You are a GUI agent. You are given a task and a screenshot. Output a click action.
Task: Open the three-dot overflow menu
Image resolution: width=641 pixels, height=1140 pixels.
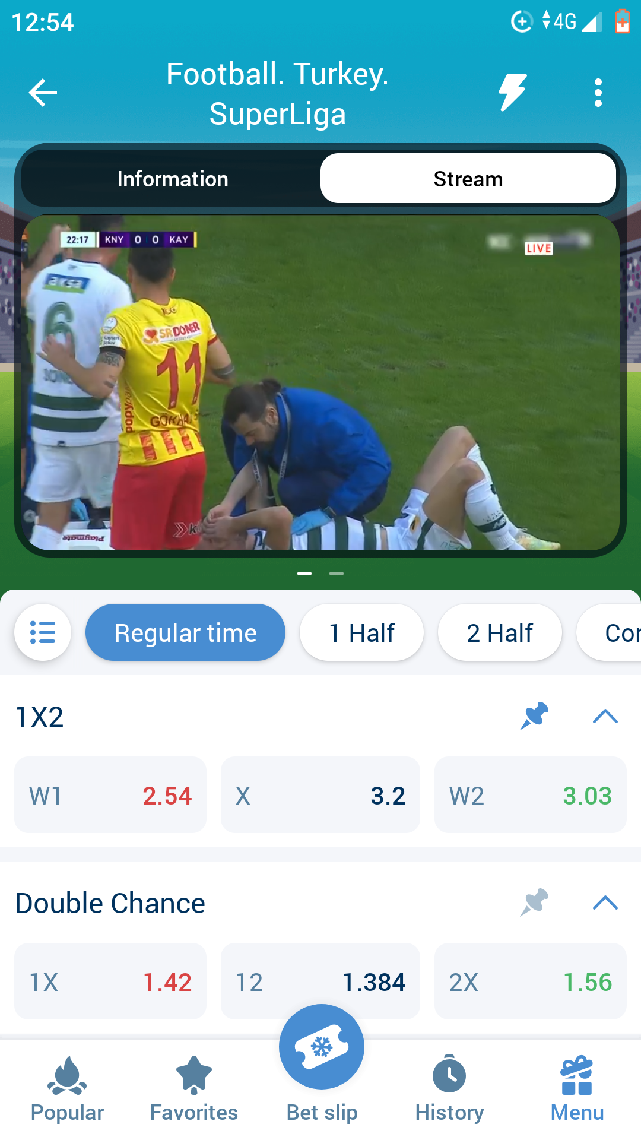(598, 93)
